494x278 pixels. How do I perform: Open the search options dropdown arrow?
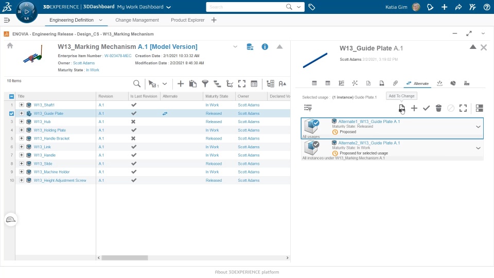click(298, 7)
